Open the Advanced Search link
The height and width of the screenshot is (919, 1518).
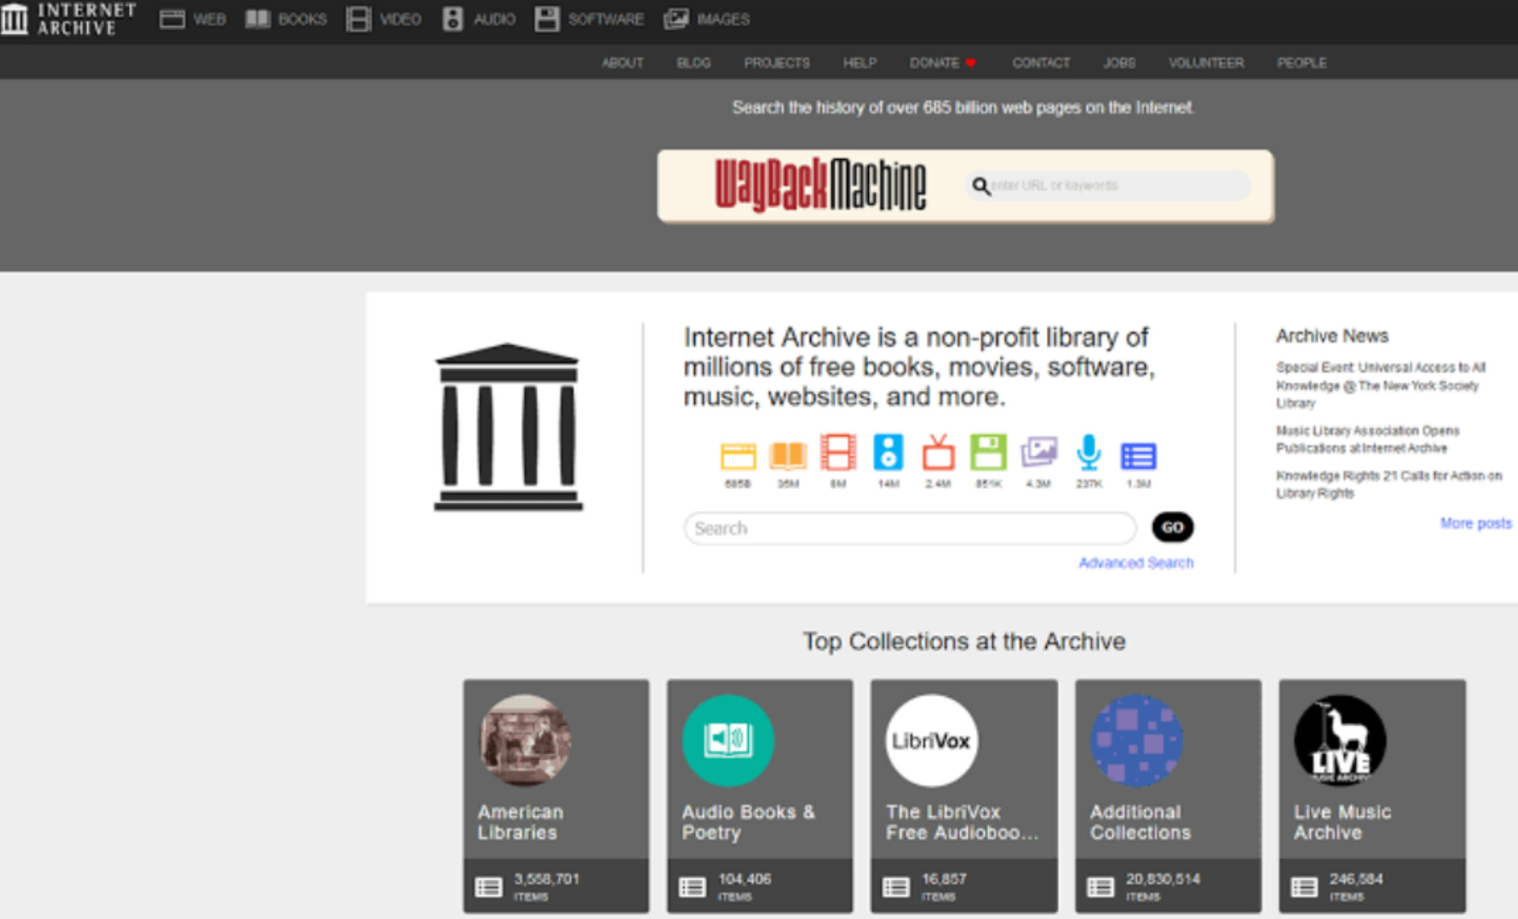(x=1135, y=563)
